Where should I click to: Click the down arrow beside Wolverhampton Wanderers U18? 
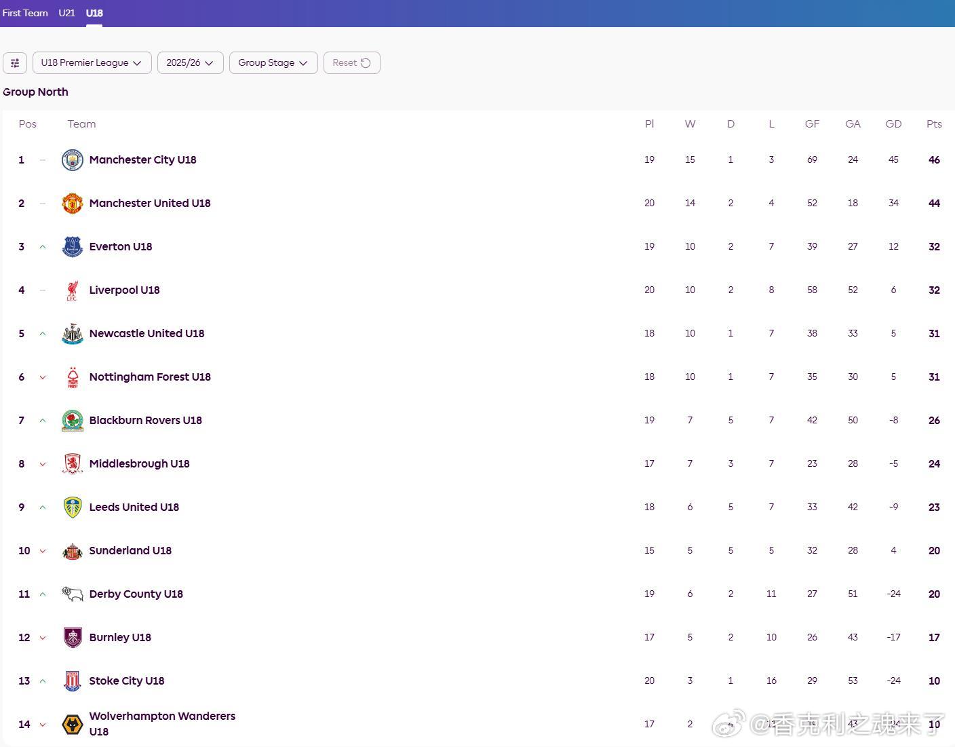43,725
